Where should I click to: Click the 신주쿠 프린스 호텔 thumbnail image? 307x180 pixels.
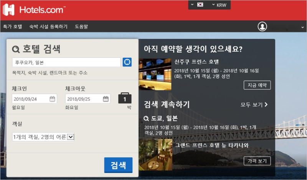coord(155,74)
